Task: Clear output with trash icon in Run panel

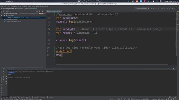Action: [x=6, y=84]
